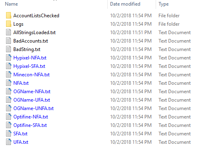Click the OGName-UNFA.txt file icon

click(x=8, y=108)
